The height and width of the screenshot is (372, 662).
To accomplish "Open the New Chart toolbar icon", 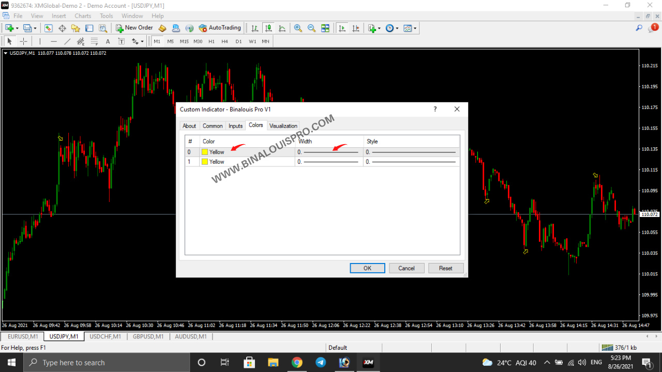I will click(x=9, y=28).
